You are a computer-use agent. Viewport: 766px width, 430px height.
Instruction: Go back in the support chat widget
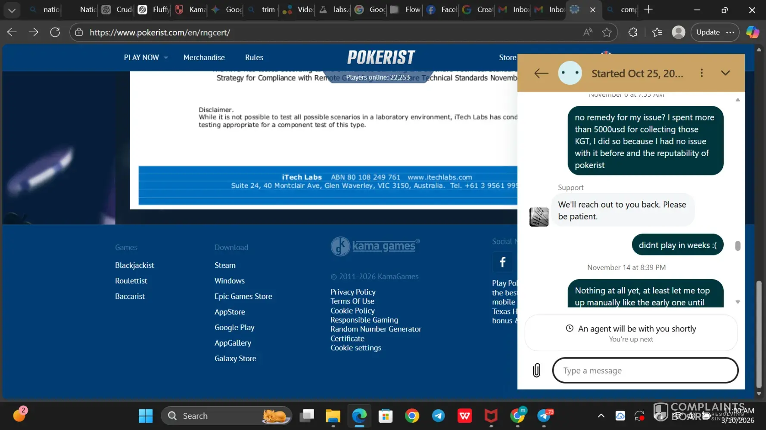pyautogui.click(x=541, y=73)
